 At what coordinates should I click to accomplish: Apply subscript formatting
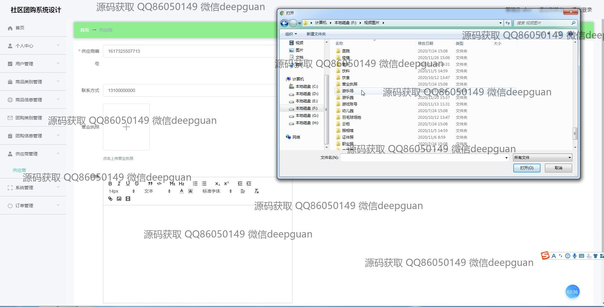(217, 184)
